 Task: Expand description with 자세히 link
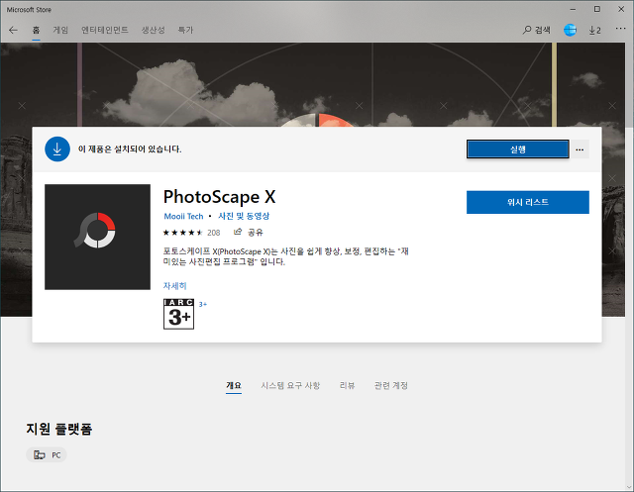tap(174, 285)
